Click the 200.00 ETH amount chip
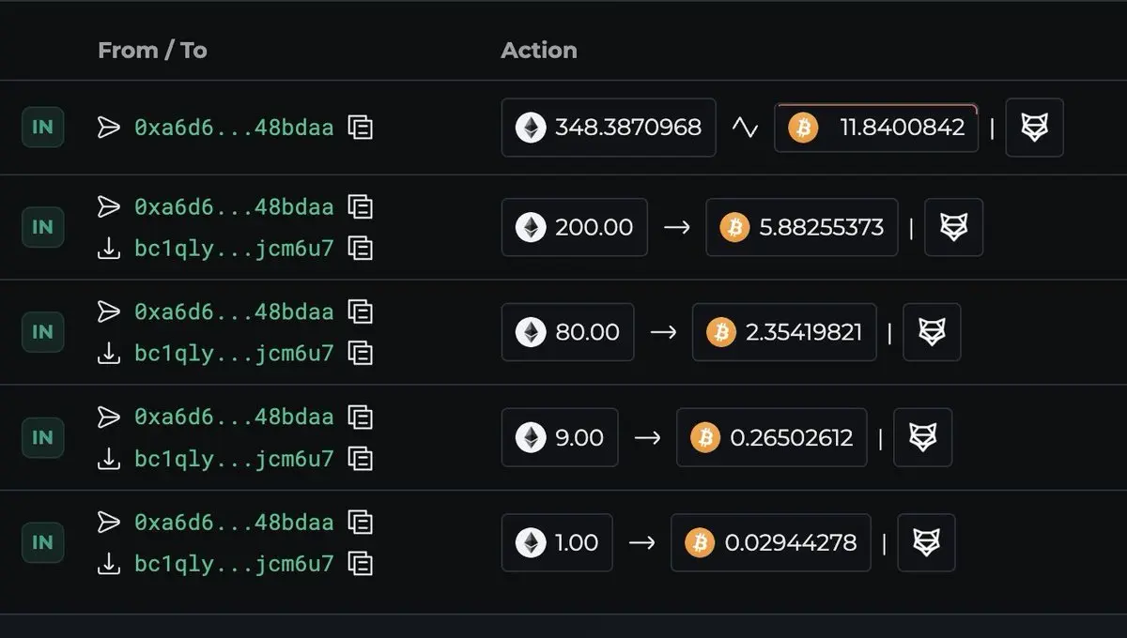The image size is (1127, 638). tap(574, 227)
